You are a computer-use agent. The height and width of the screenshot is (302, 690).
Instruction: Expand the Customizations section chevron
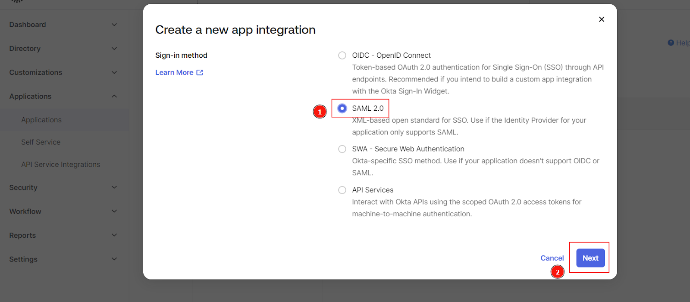[114, 72]
